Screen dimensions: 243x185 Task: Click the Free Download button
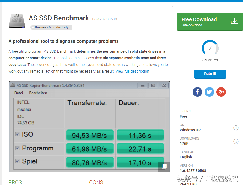click(210, 22)
